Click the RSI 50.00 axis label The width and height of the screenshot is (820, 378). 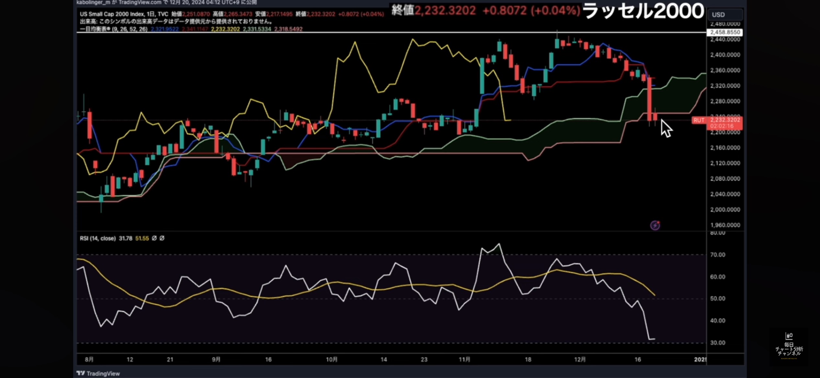(718, 299)
